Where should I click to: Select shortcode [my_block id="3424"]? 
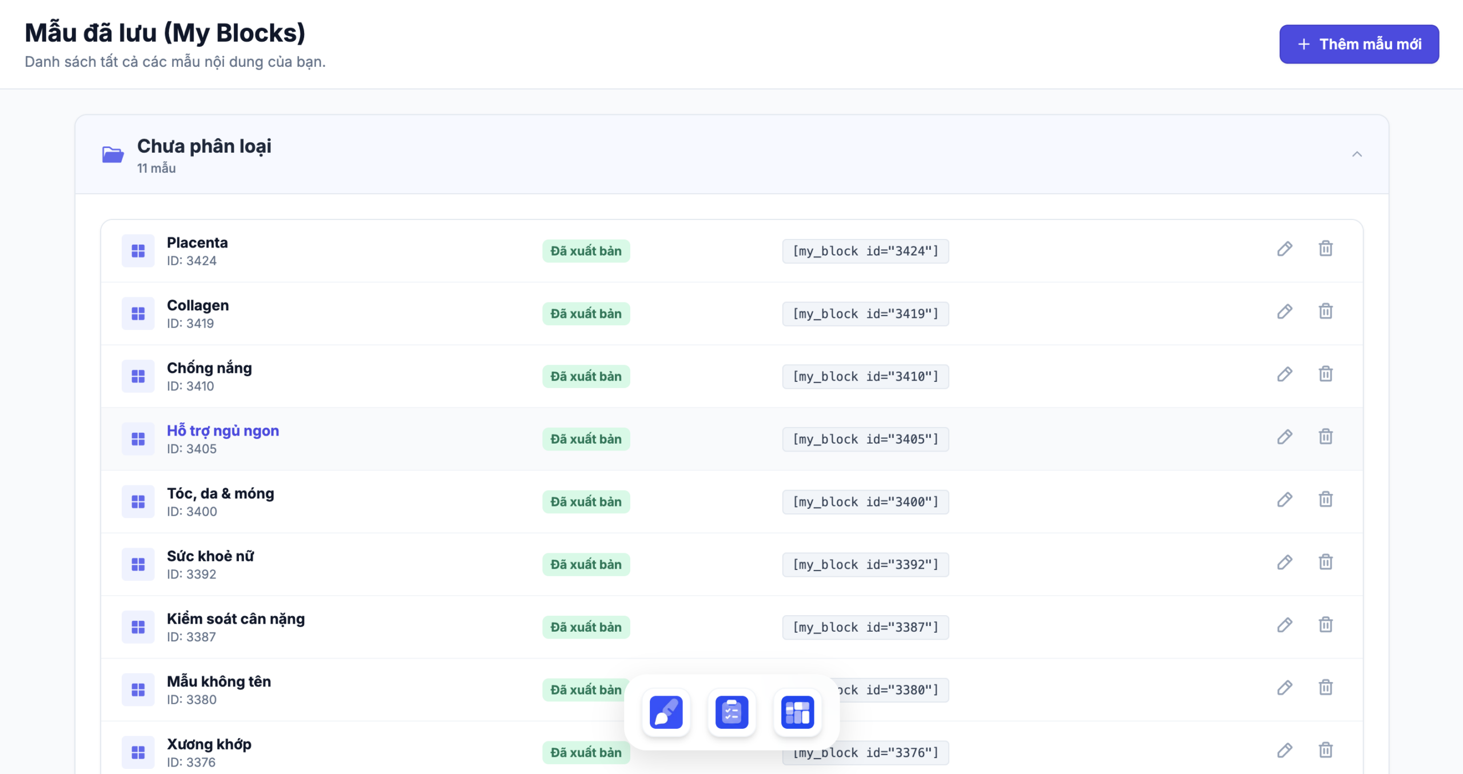pyautogui.click(x=866, y=251)
